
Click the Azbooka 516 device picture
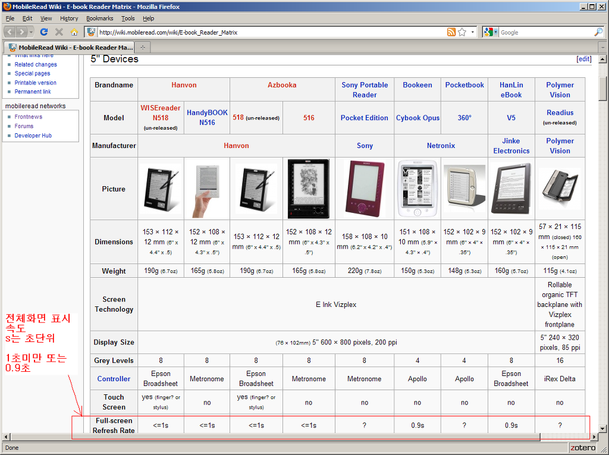click(x=309, y=189)
